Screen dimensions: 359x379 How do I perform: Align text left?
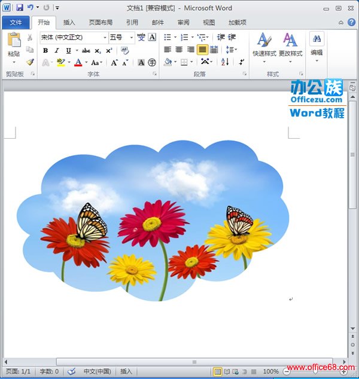coord(168,50)
